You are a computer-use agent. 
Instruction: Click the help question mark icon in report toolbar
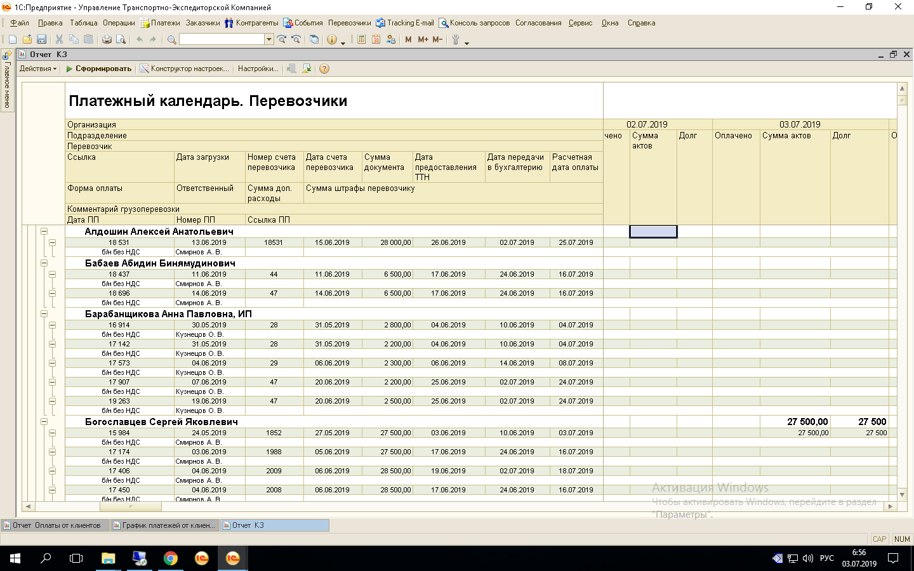(x=324, y=69)
